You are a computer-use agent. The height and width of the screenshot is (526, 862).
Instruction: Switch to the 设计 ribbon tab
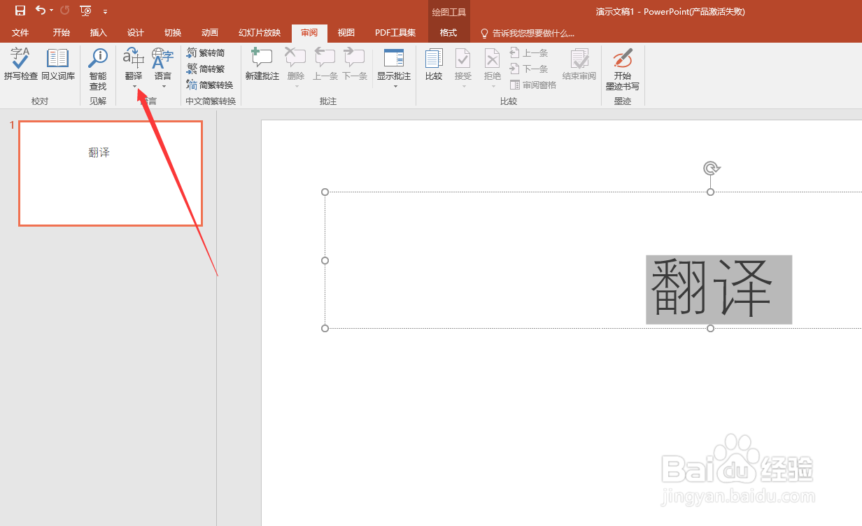[x=135, y=32]
